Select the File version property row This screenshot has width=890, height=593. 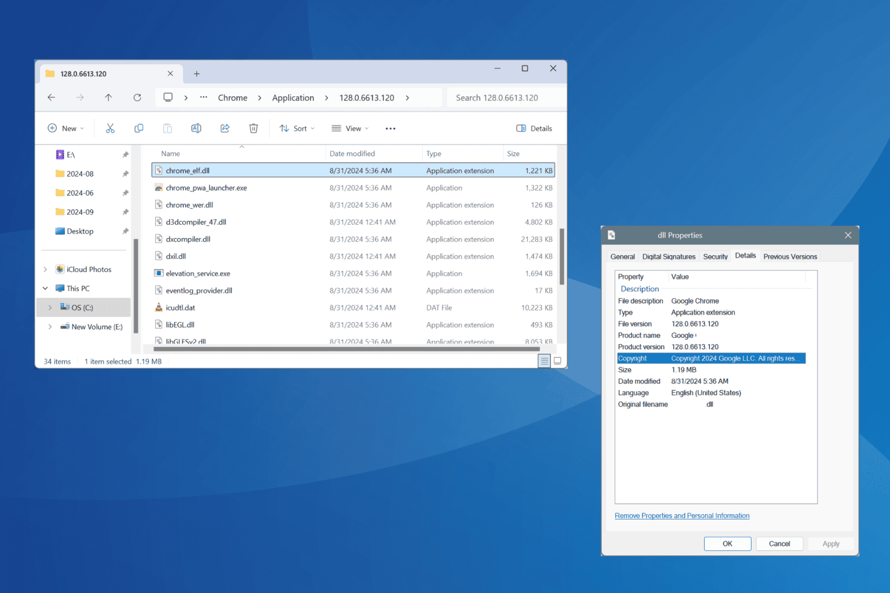coord(711,324)
